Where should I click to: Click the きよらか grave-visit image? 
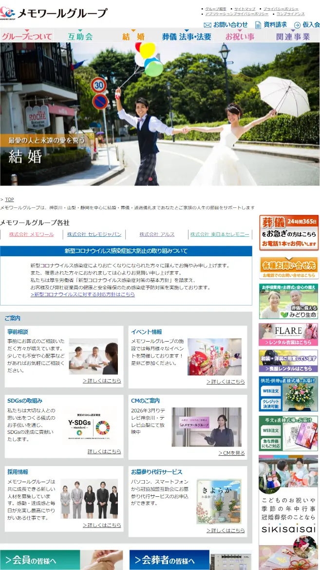tap(219, 501)
